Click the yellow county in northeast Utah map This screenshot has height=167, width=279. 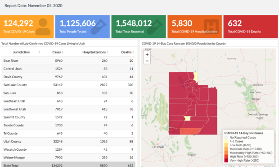196,77
